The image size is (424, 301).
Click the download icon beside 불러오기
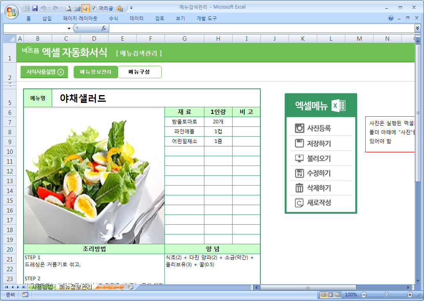[300, 158]
